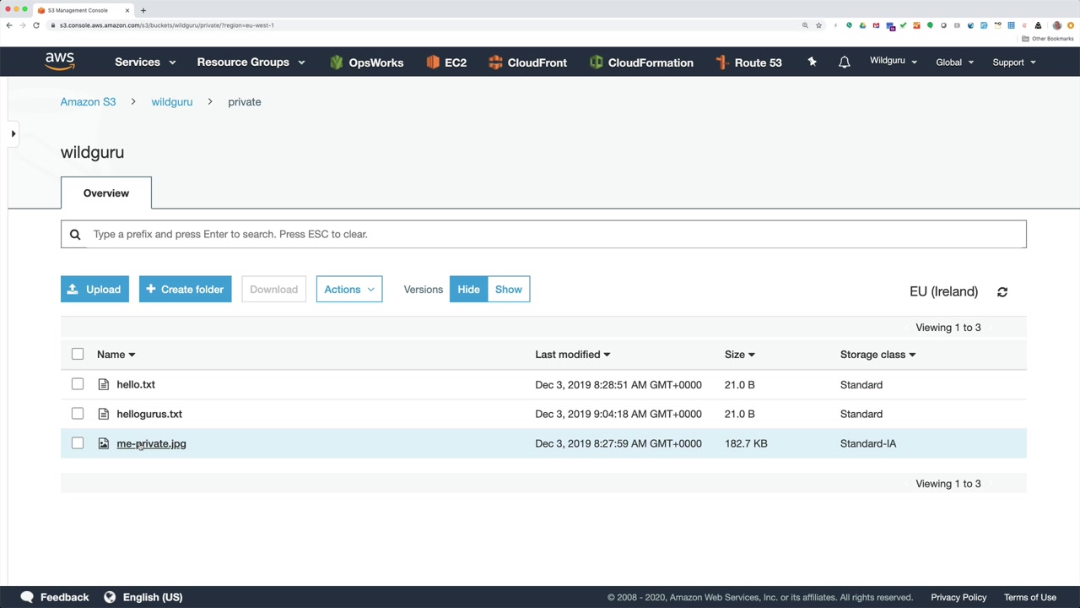This screenshot has width=1080, height=608.
Task: Click the search magnifier icon in prefix bar
Action: click(x=75, y=235)
